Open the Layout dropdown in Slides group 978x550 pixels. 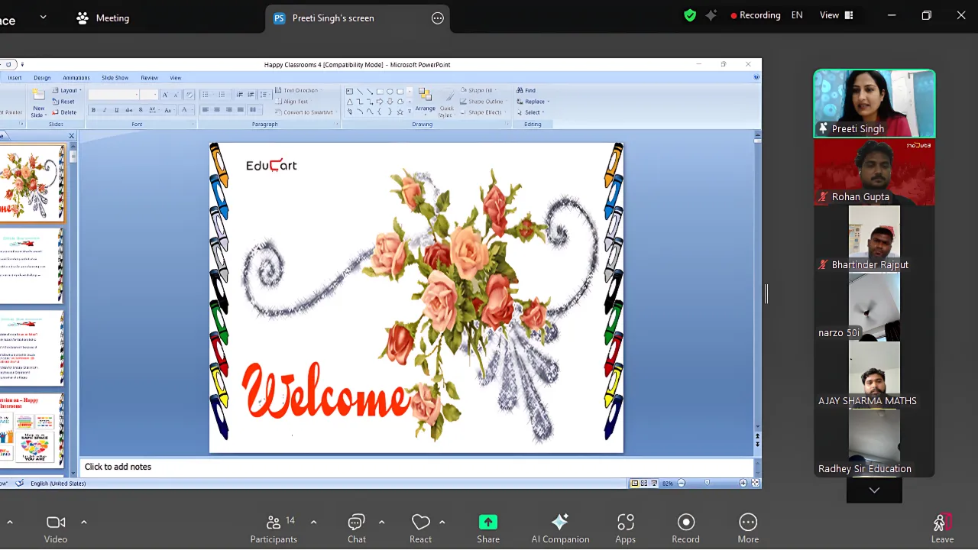[66, 90]
